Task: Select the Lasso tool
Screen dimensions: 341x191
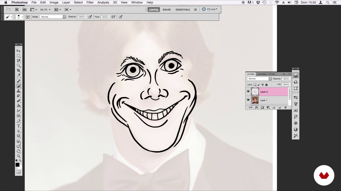Action: pyautogui.click(x=19, y=60)
